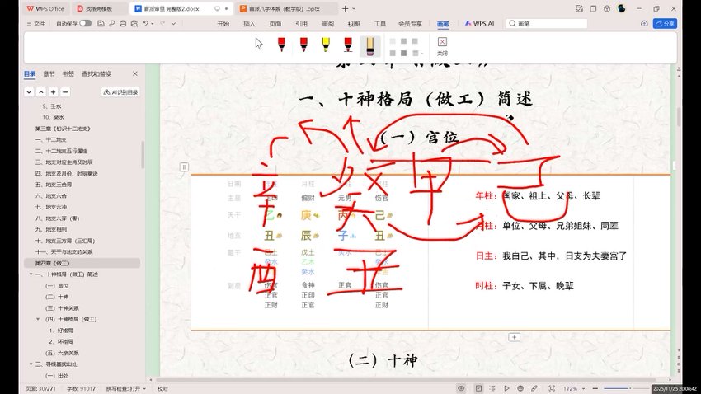Click the search box containing 画笔

[547, 23]
